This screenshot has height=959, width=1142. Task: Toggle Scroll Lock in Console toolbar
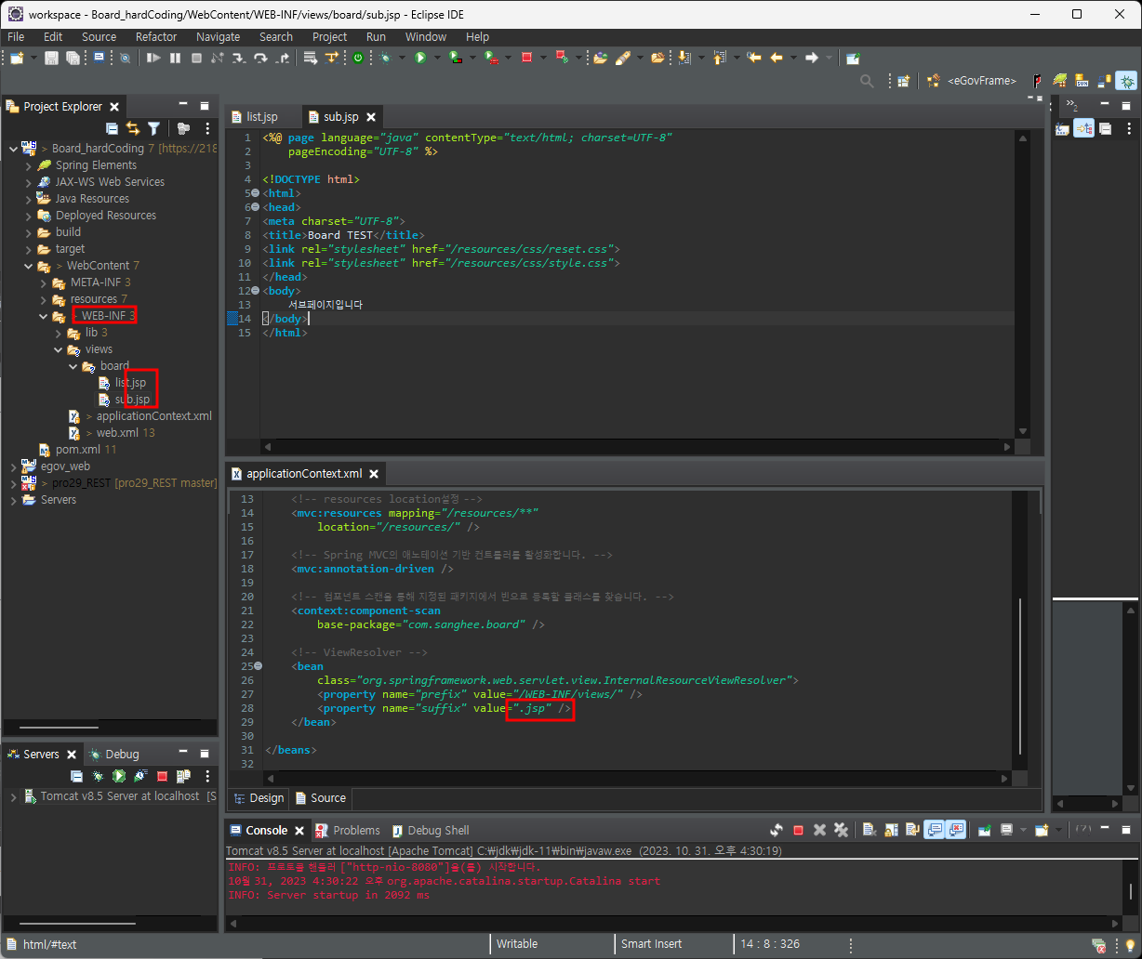891,830
